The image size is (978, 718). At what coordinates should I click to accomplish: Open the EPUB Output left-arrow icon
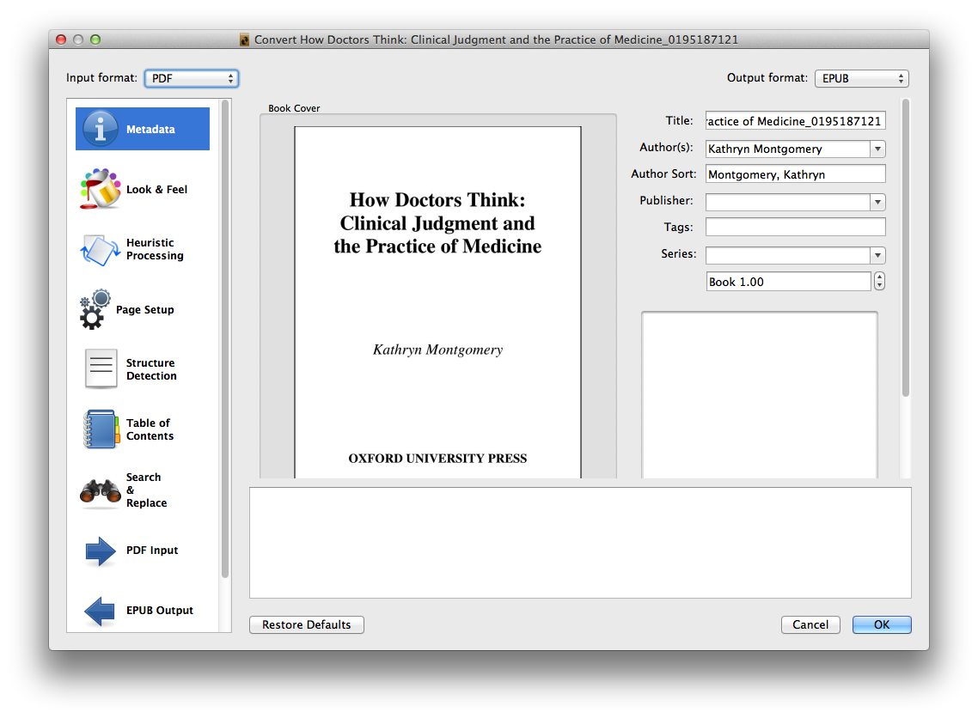[x=100, y=611]
